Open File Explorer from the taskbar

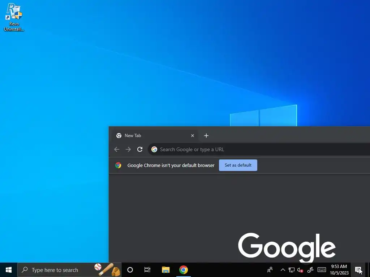pos(165,270)
